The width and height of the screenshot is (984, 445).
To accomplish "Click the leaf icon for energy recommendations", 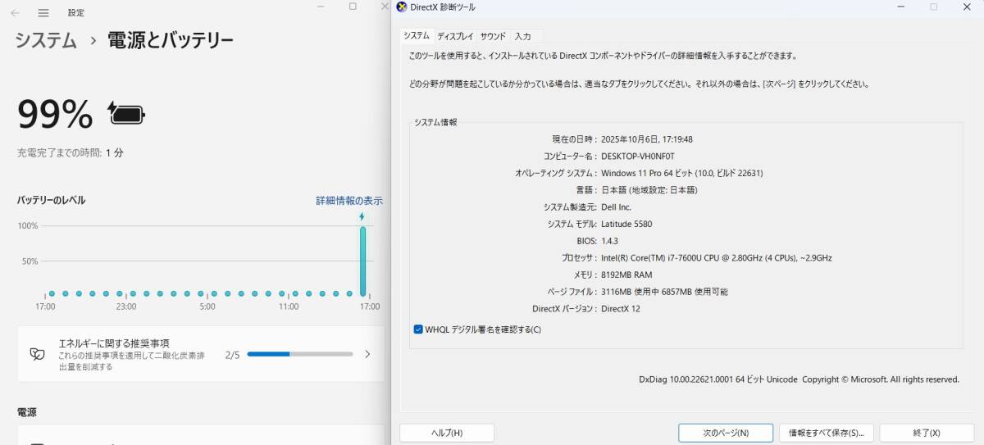I will pyautogui.click(x=37, y=354).
